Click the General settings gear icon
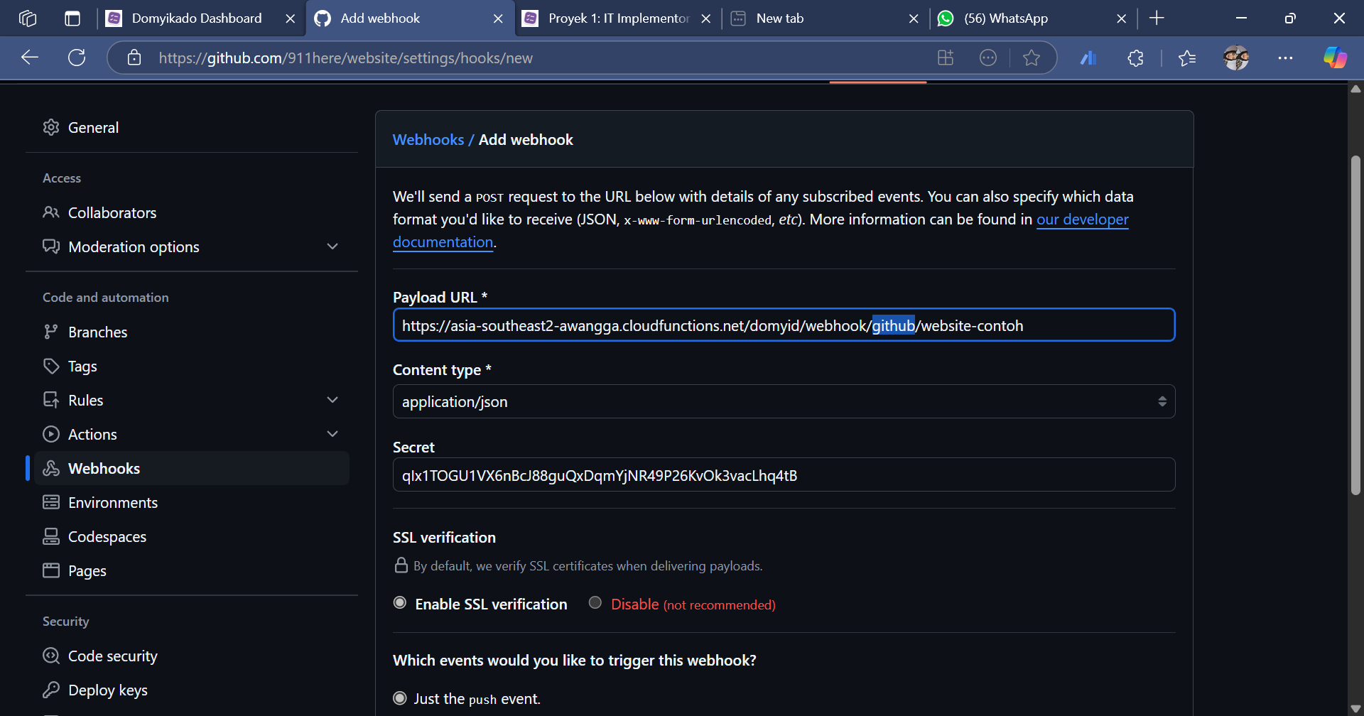 coord(51,127)
